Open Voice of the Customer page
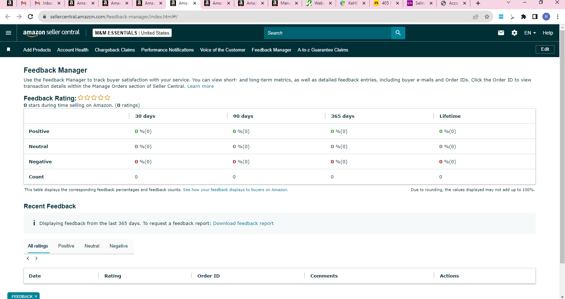 223,50
